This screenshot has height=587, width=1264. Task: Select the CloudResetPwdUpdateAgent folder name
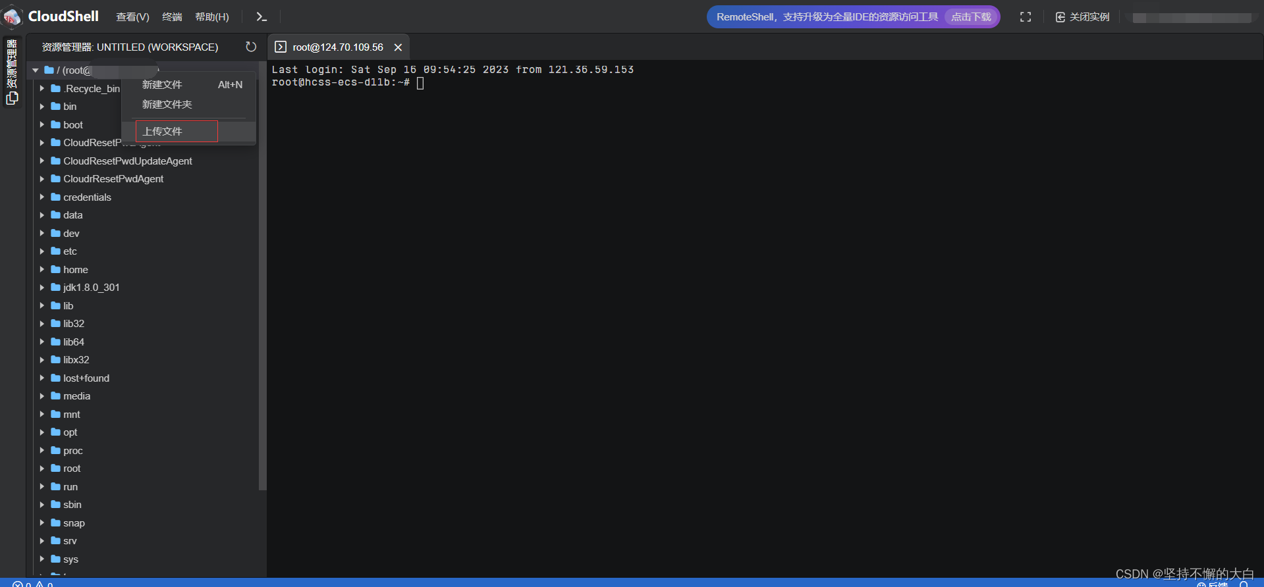pyautogui.click(x=128, y=161)
